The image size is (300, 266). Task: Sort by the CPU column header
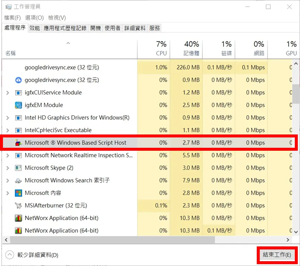(x=154, y=50)
